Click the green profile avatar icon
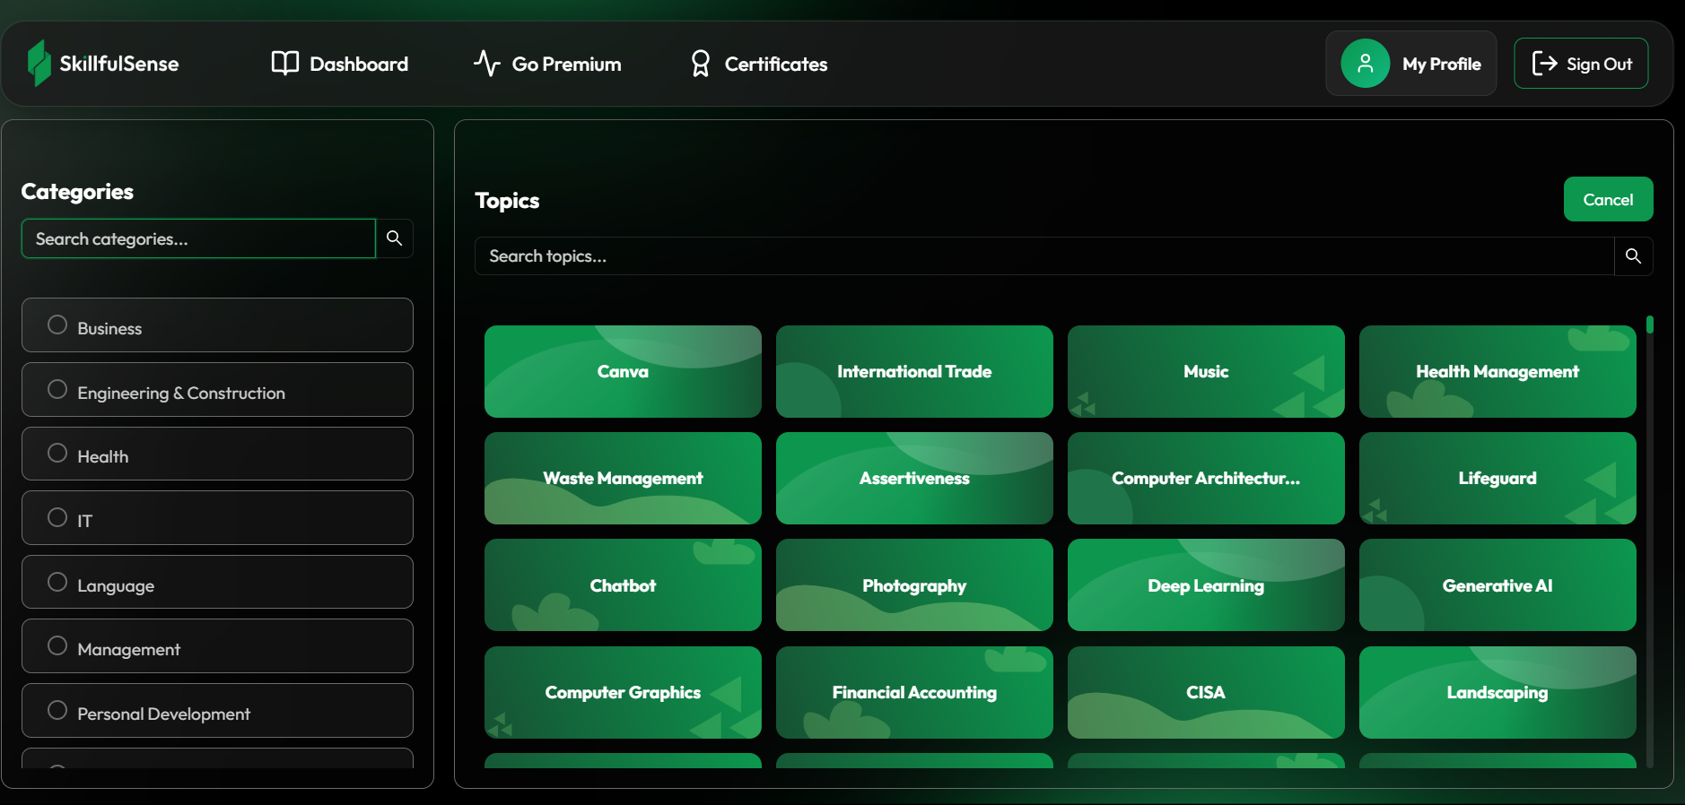This screenshot has height=805, width=1685. [x=1365, y=63]
